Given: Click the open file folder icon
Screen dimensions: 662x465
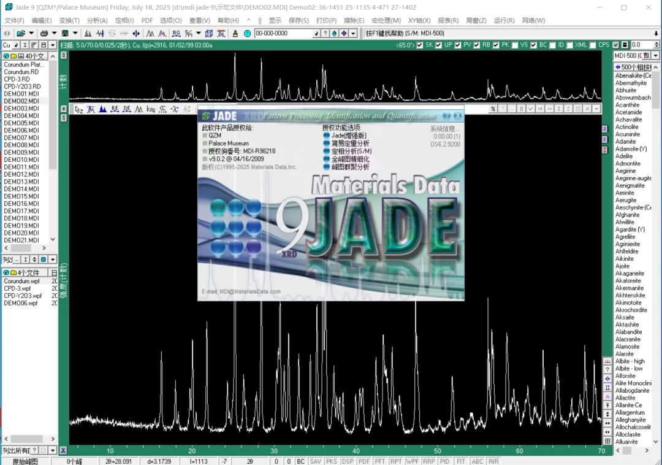Looking at the screenshot, I should [21, 33].
